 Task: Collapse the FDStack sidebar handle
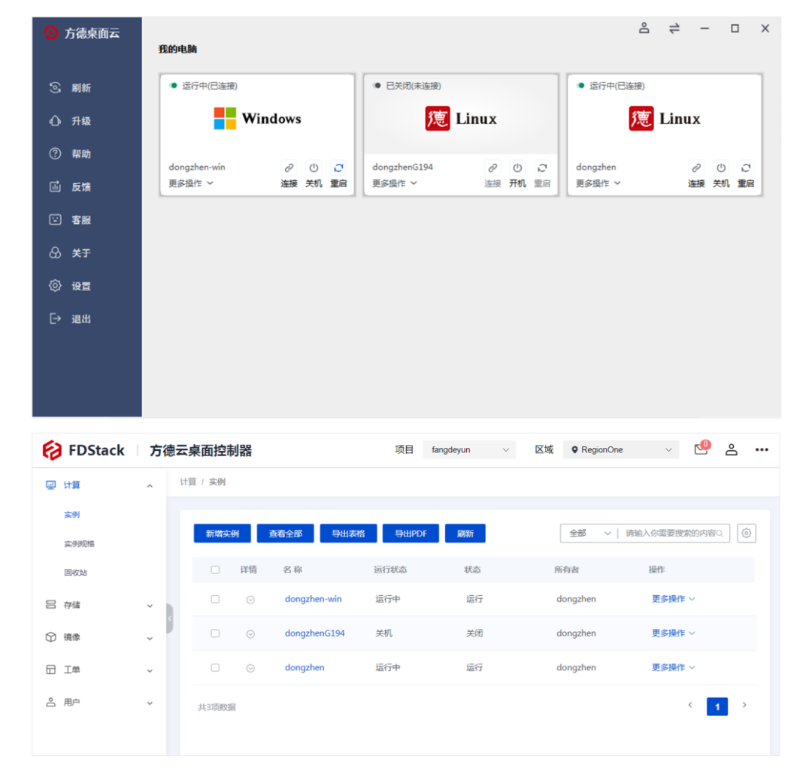(169, 618)
